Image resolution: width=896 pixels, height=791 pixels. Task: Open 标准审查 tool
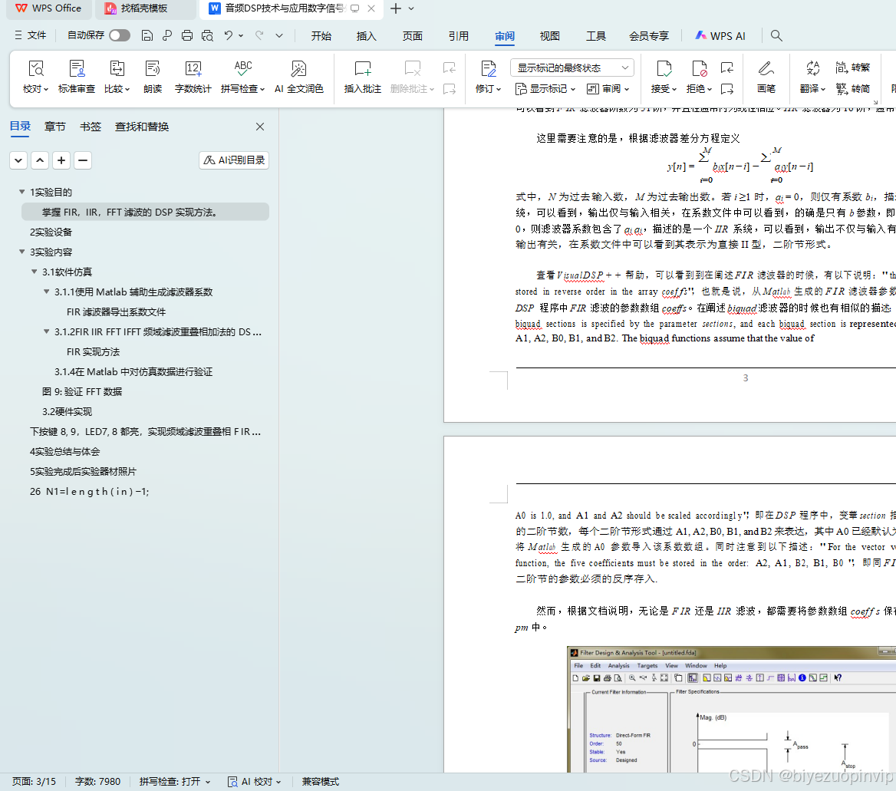pos(77,77)
